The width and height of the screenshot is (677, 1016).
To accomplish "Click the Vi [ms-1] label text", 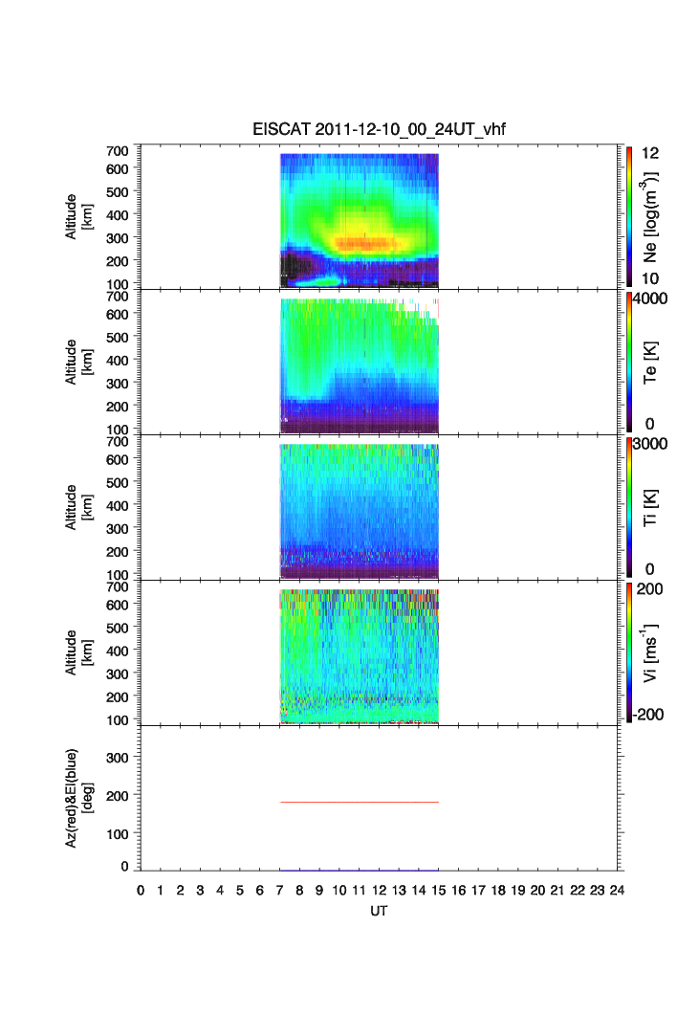I will coord(650,652).
